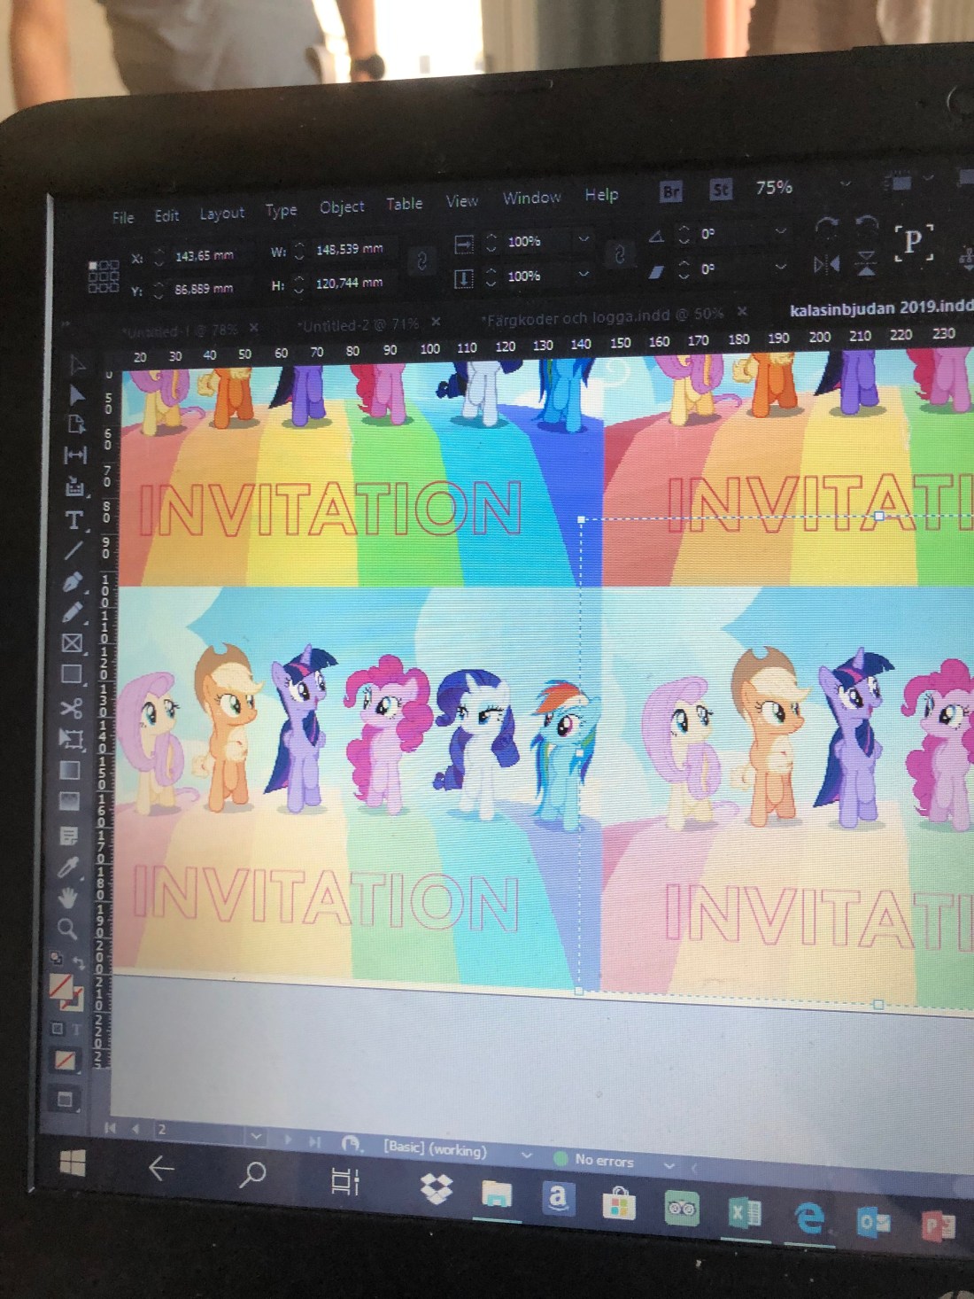Screen dimensions: 974x1299
Task: Select the Rectangle Frame tool
Action: pos(72,643)
